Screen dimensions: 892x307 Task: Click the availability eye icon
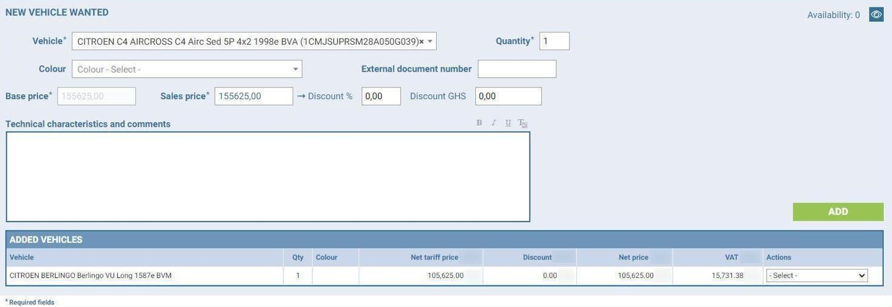coord(876,14)
